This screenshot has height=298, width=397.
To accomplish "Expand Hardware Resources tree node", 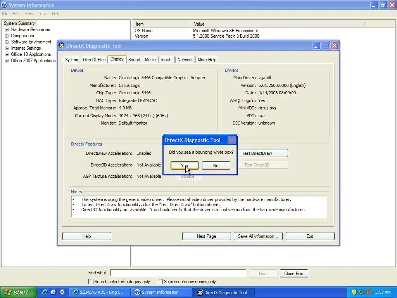I will [x=7, y=29].
